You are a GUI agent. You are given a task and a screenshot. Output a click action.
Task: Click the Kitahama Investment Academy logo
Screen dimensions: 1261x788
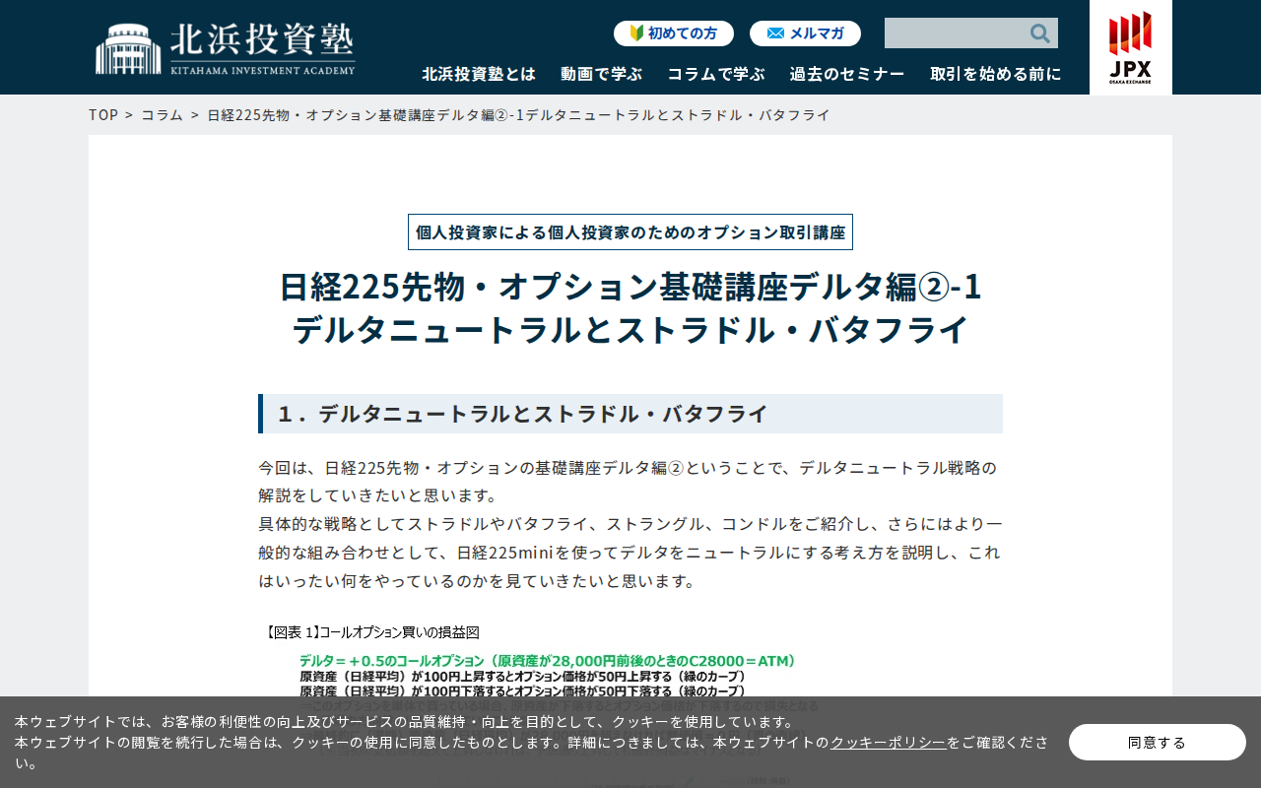(x=226, y=48)
